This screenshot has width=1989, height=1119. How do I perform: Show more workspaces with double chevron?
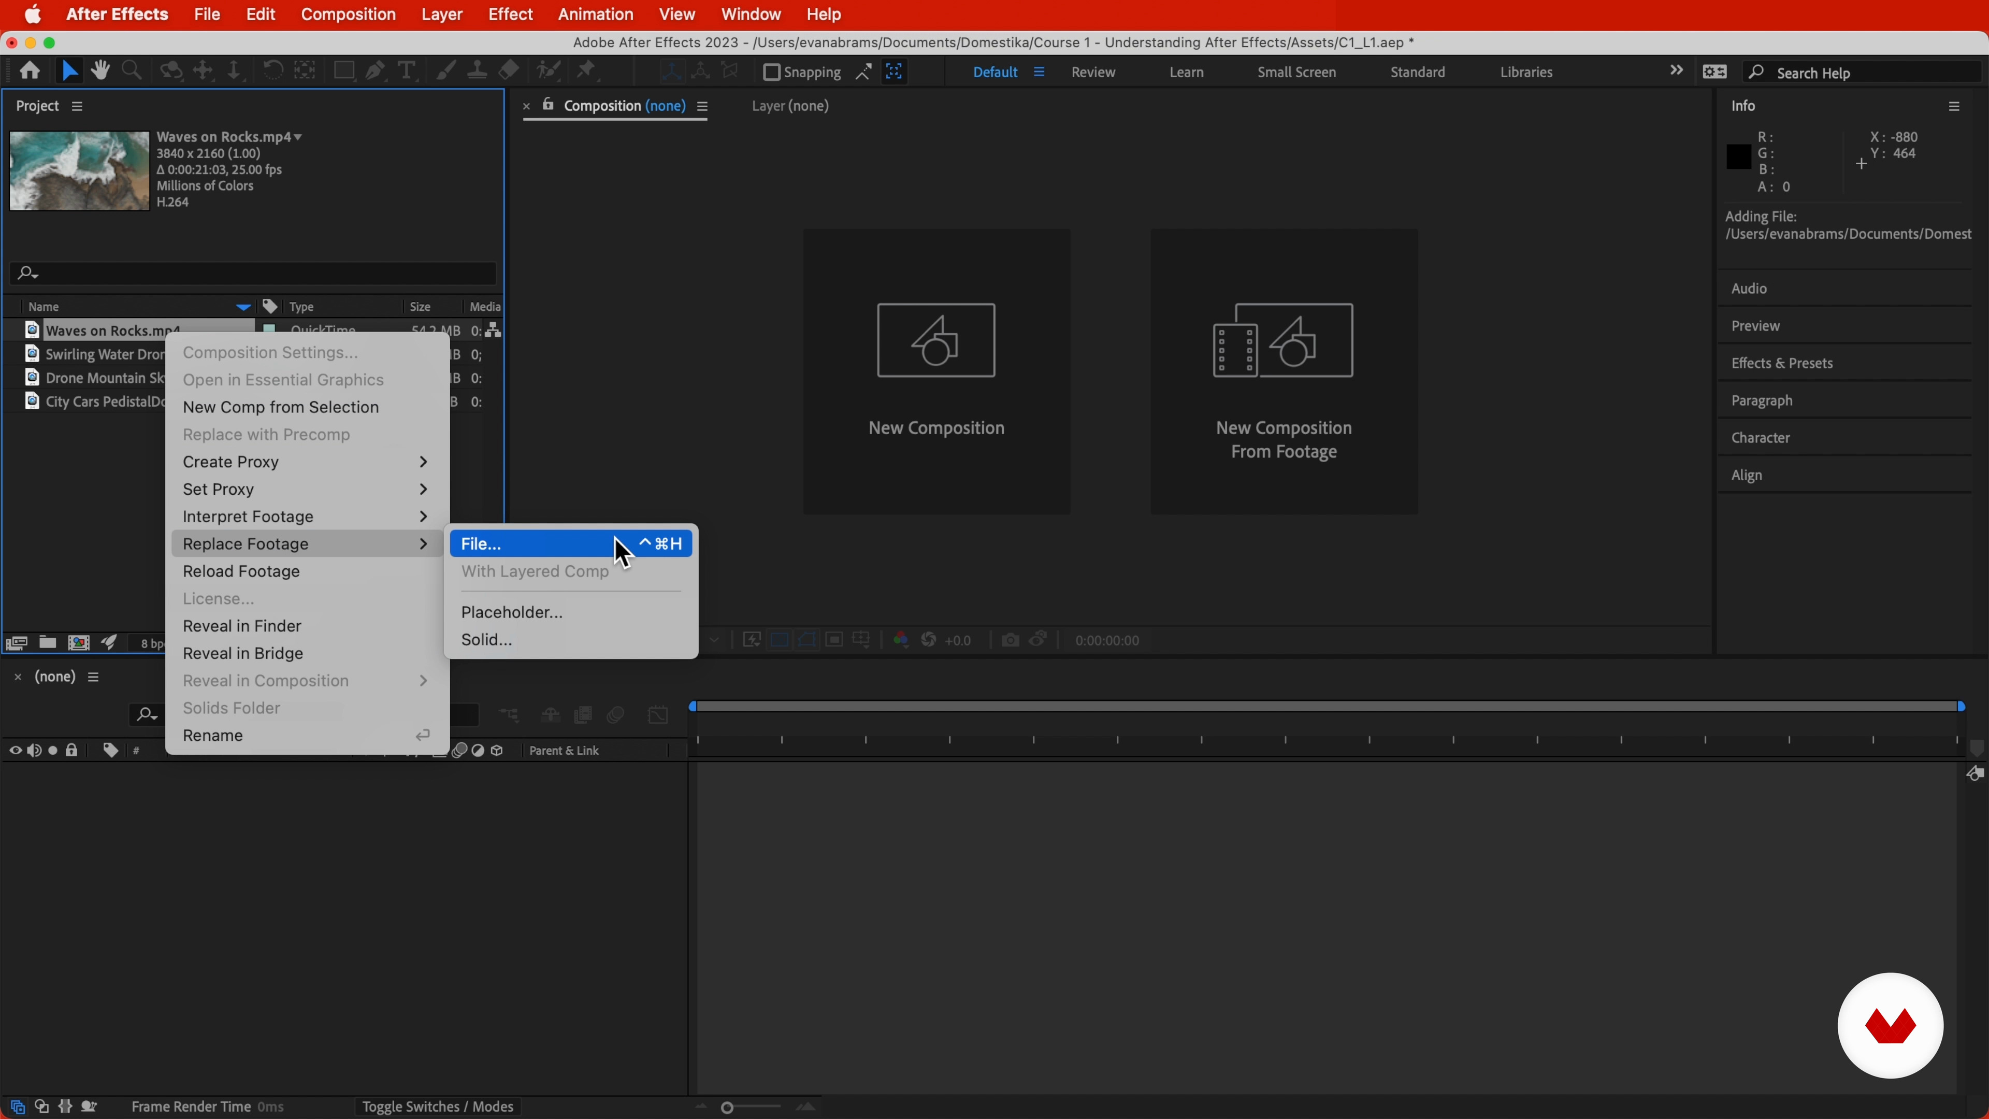coord(1676,70)
